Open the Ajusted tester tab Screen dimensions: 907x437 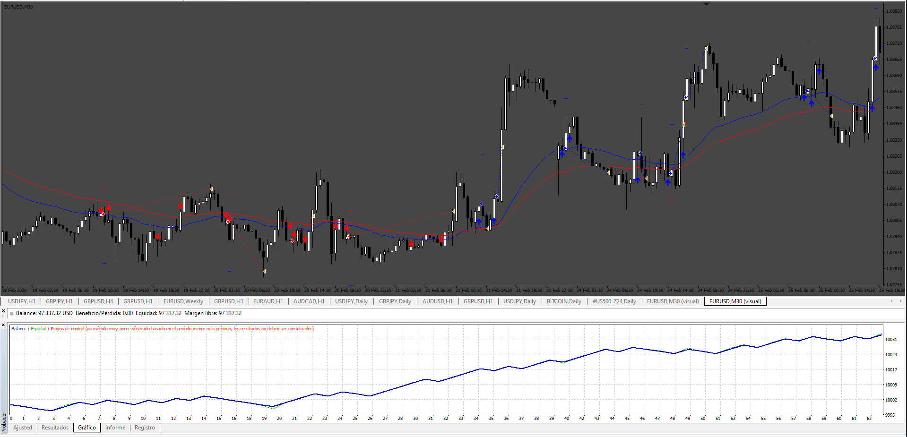click(x=23, y=428)
